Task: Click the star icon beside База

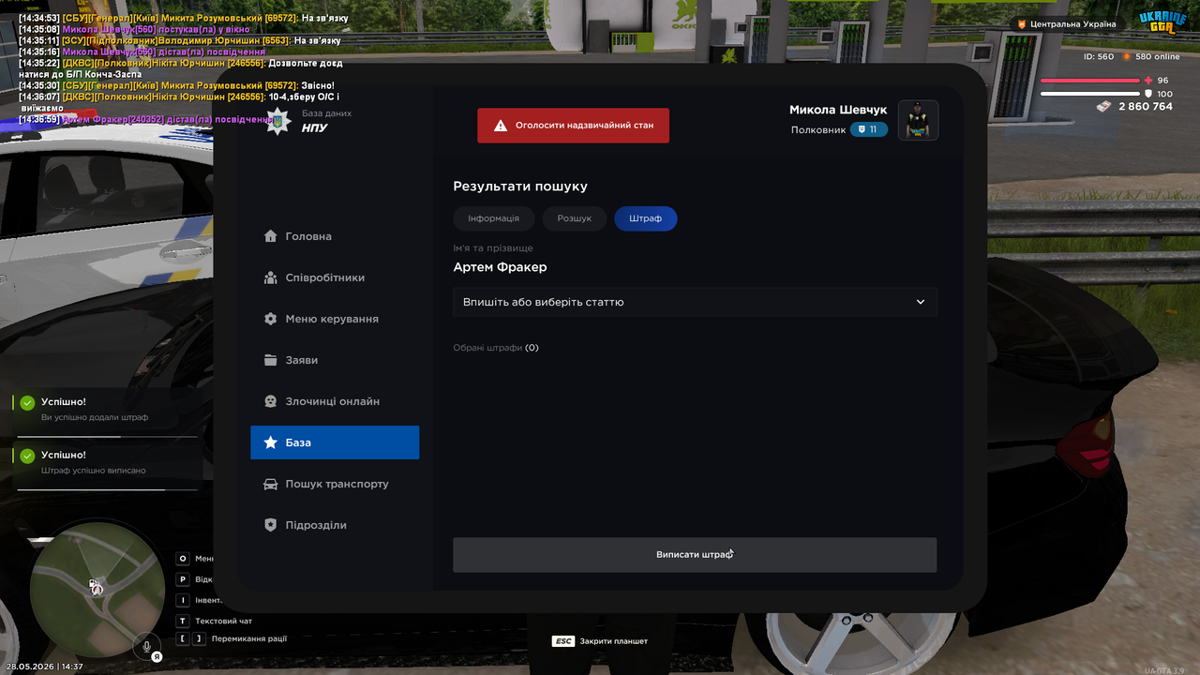Action: click(271, 442)
